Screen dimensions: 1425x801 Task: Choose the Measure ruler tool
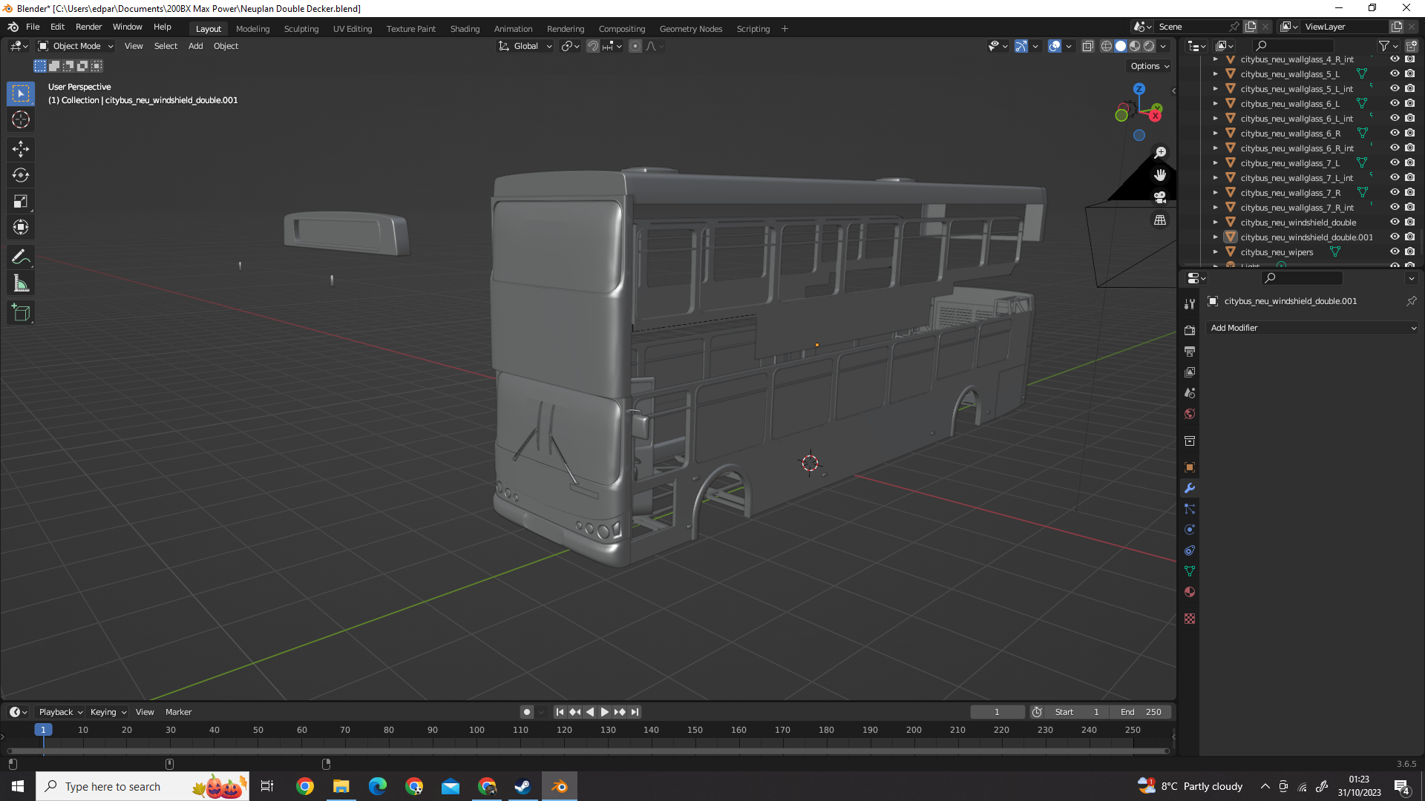coord(20,283)
